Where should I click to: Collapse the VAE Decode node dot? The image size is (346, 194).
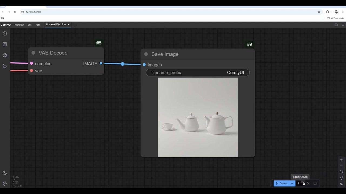click(33, 53)
